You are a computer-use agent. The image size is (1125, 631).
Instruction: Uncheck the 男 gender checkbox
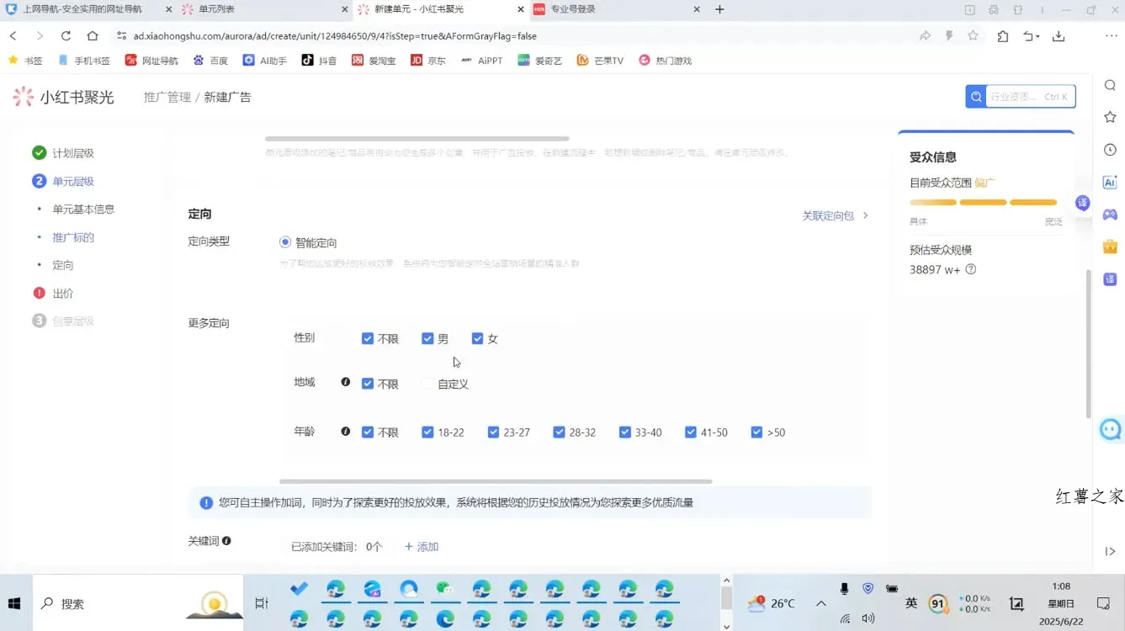[428, 338]
